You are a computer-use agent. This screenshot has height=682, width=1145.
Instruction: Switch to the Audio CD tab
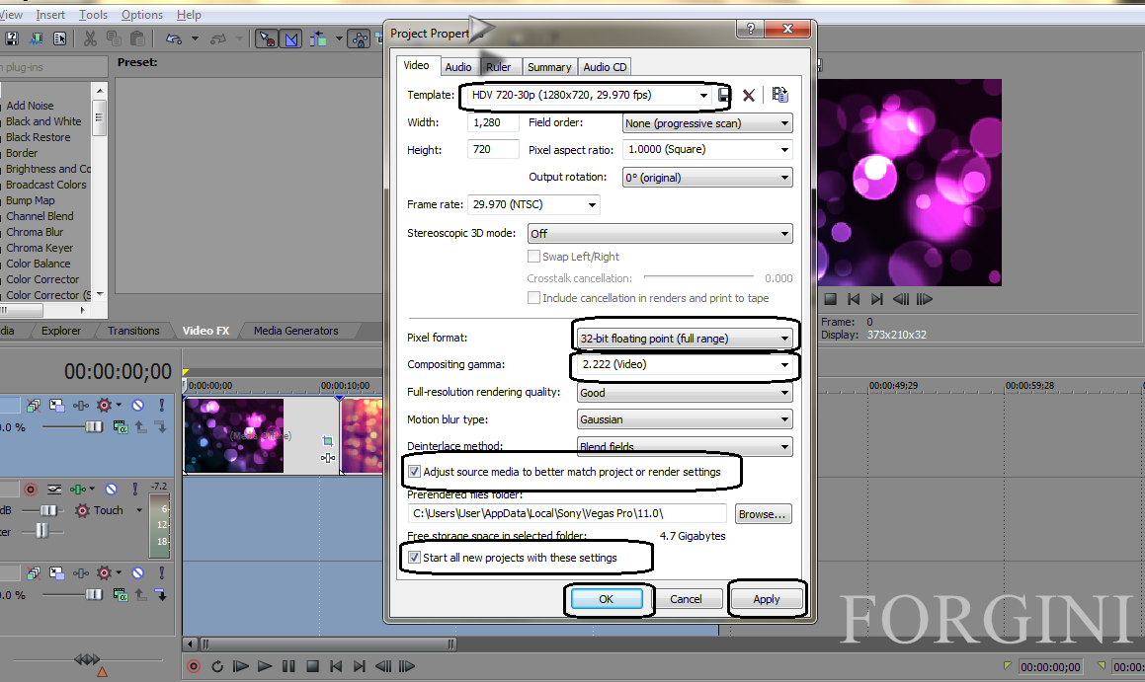click(604, 66)
